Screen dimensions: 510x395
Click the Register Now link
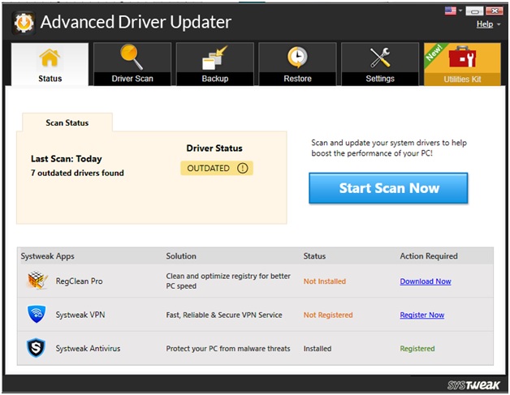tap(421, 315)
